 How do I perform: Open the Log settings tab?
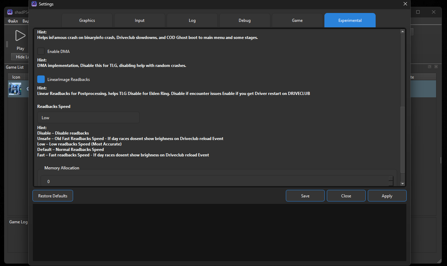pyautogui.click(x=192, y=20)
